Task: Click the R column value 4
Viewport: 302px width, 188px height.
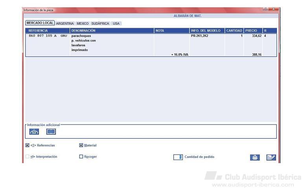Action: coord(265,36)
